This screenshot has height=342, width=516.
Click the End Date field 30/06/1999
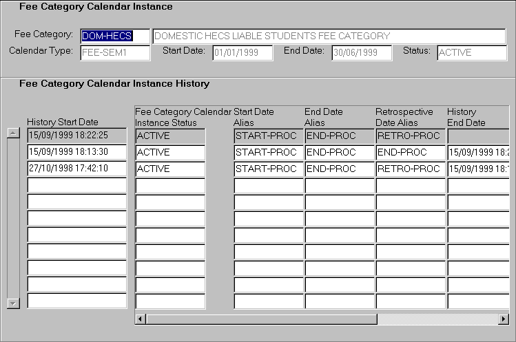362,52
